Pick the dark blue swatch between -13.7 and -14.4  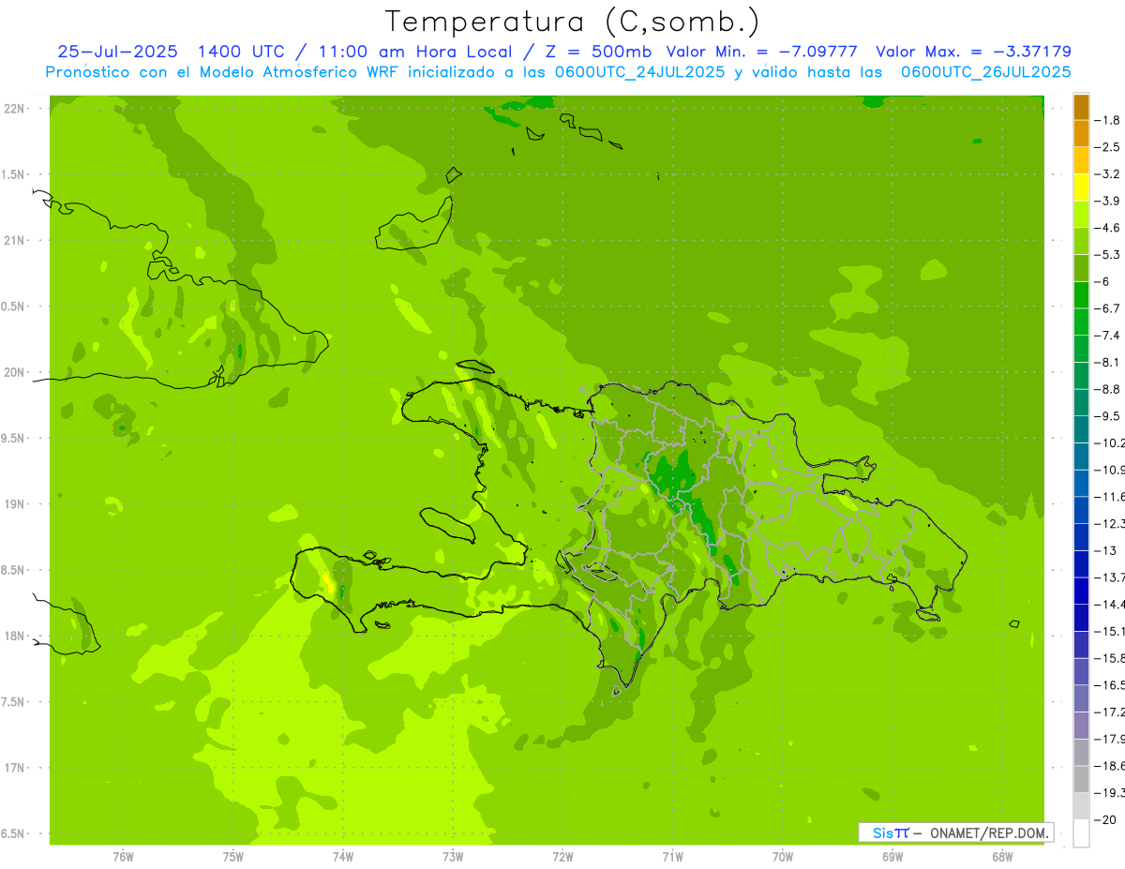1081,591
